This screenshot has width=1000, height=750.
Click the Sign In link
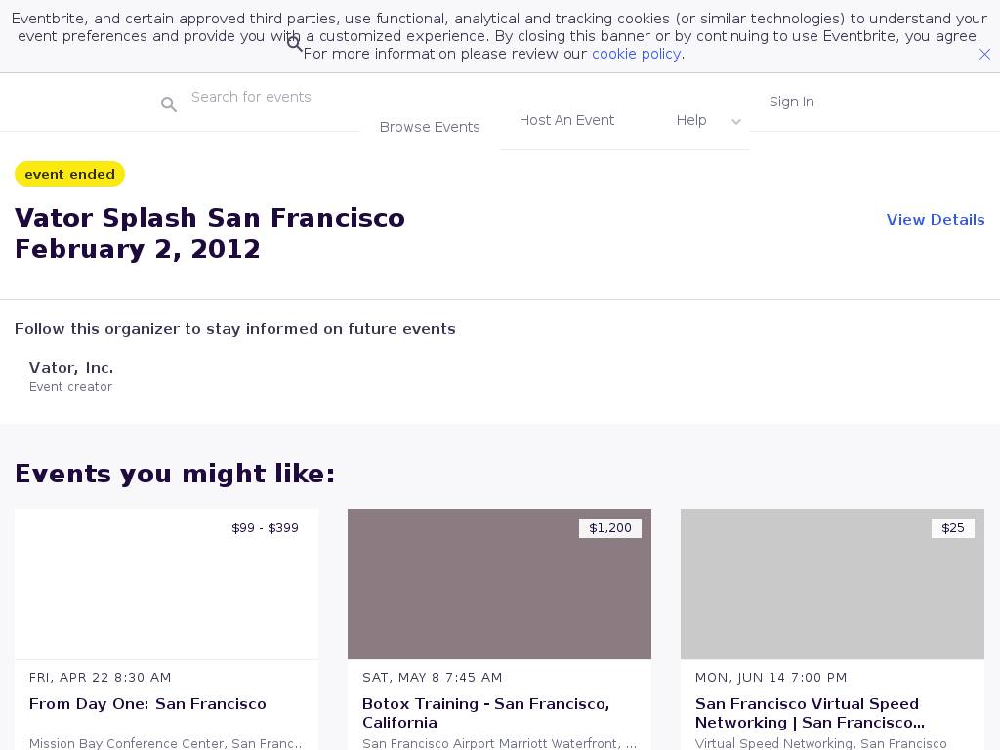(791, 102)
